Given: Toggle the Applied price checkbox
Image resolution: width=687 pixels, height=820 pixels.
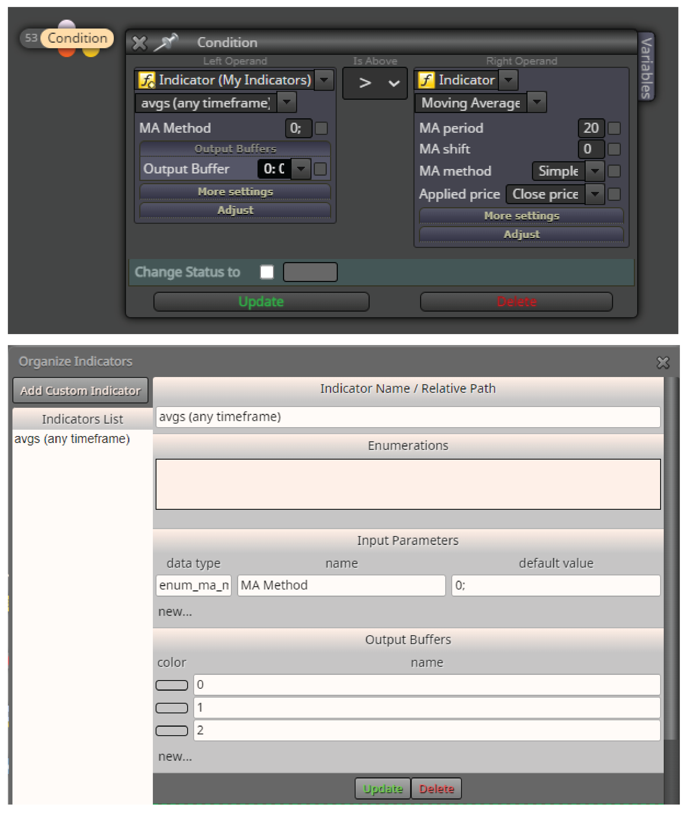Looking at the screenshot, I should point(614,194).
